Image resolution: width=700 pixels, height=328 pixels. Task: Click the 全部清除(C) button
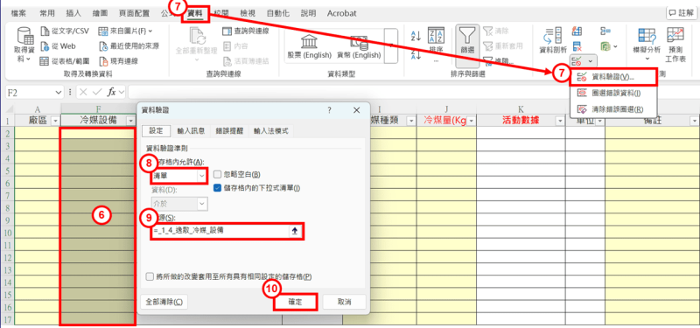[x=164, y=302]
